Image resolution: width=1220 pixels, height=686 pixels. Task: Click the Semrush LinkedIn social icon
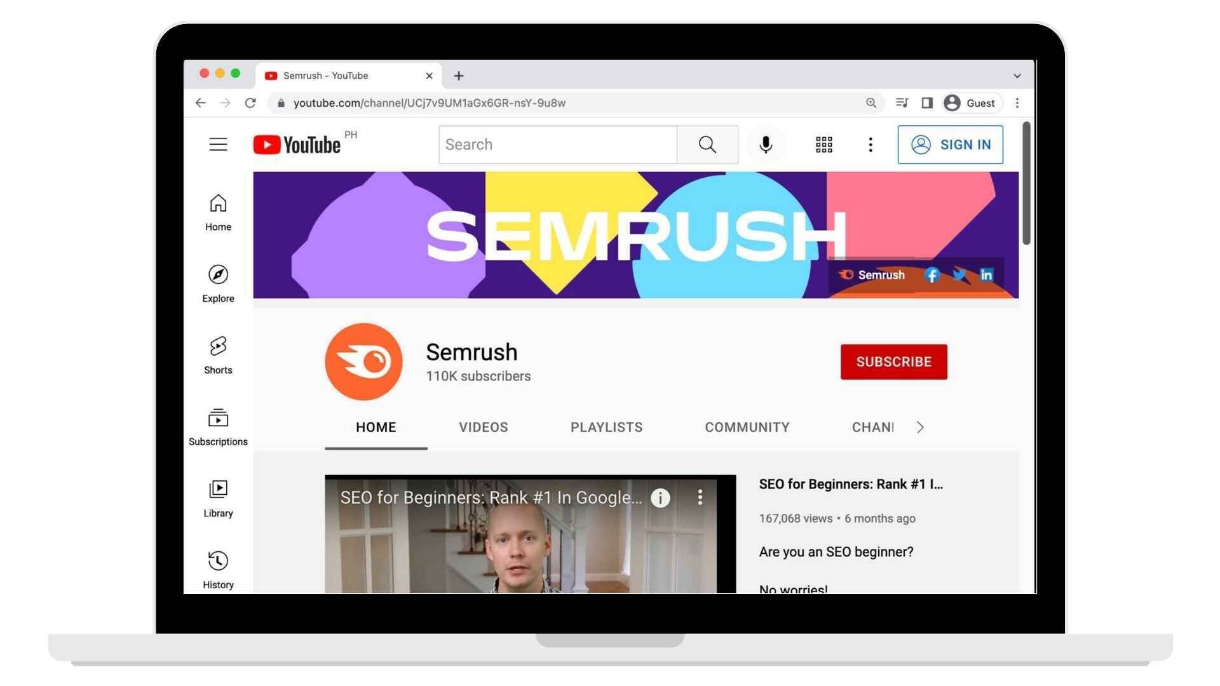(x=986, y=274)
